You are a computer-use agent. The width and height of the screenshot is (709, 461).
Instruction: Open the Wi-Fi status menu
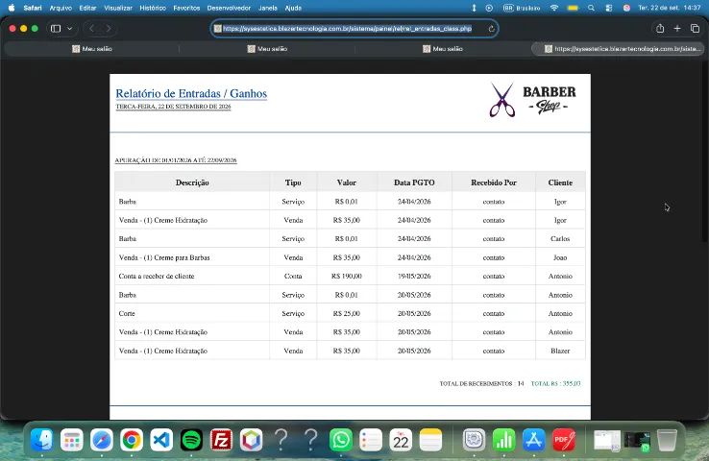coord(554,8)
